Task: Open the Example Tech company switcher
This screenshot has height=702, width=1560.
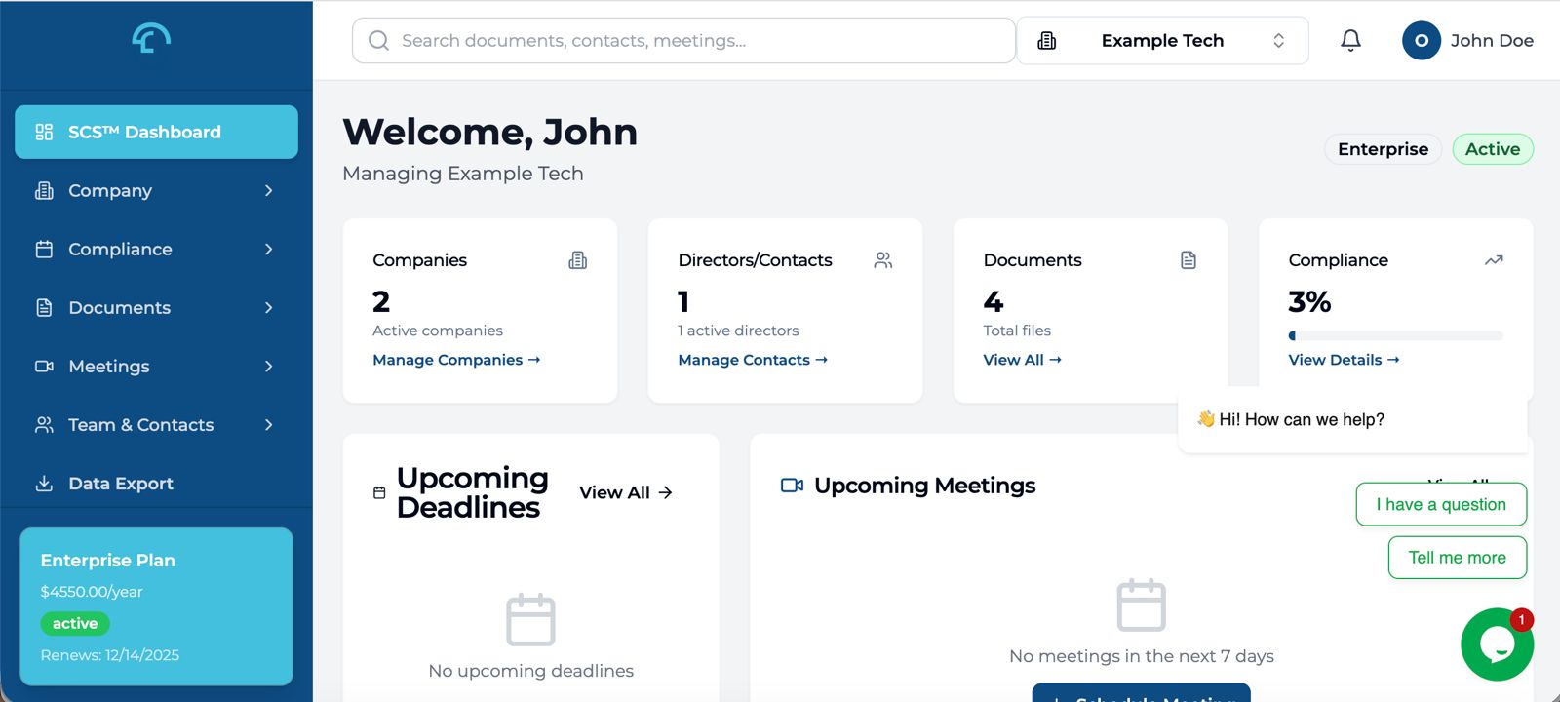Action: [1162, 41]
